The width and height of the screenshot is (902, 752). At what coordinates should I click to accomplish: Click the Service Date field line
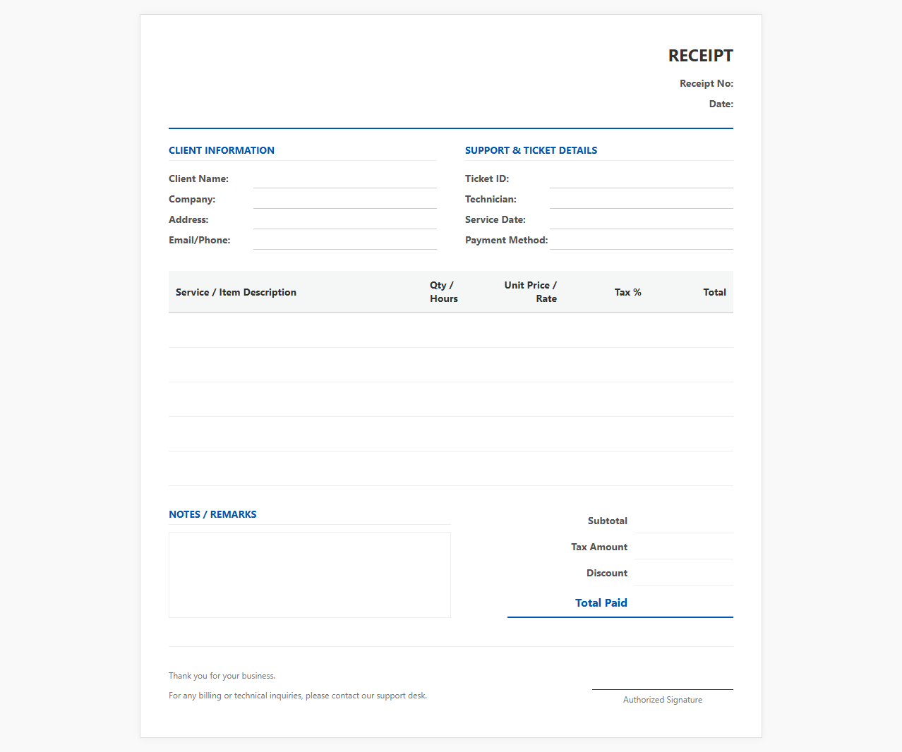click(x=642, y=220)
